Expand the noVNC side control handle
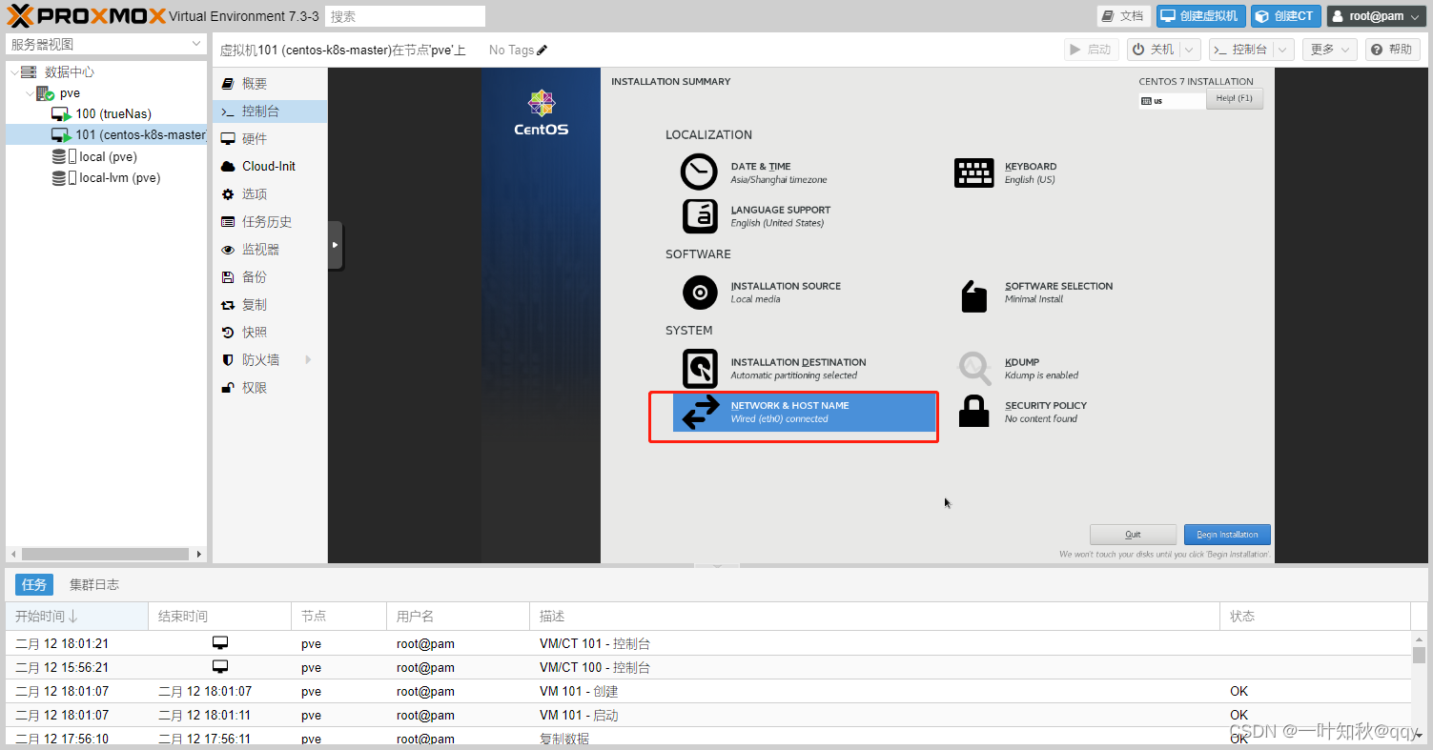The height and width of the screenshot is (750, 1433). (x=335, y=245)
